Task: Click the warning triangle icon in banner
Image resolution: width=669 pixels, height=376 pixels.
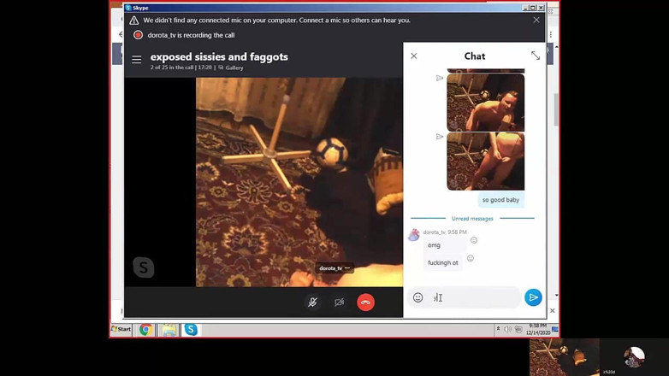Action: coord(134,20)
